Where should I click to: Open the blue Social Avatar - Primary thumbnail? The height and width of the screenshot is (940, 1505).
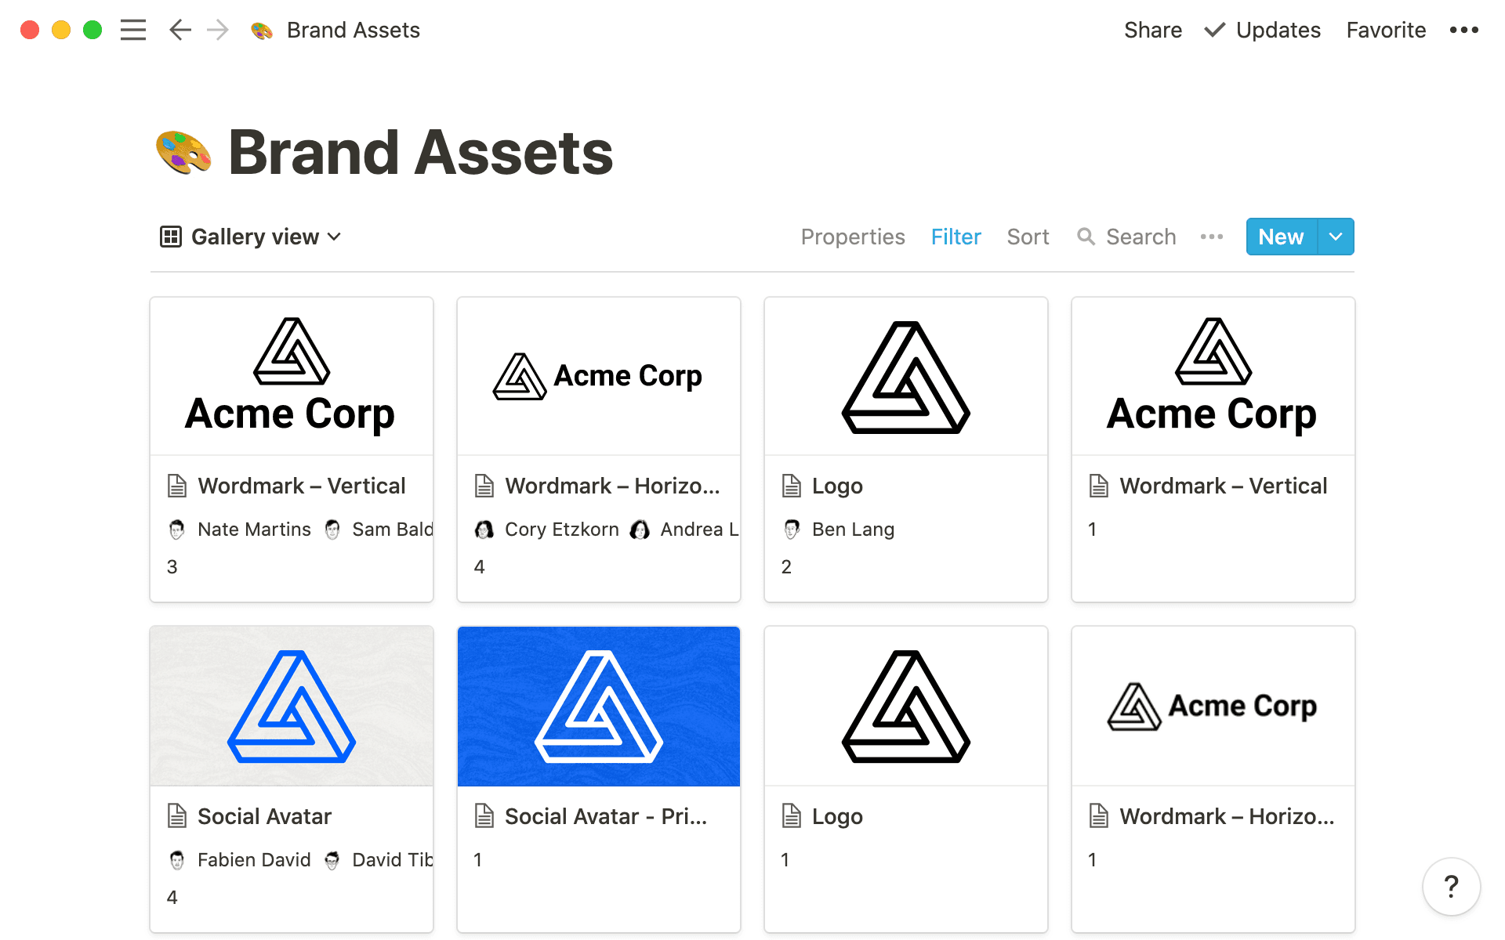coord(598,706)
